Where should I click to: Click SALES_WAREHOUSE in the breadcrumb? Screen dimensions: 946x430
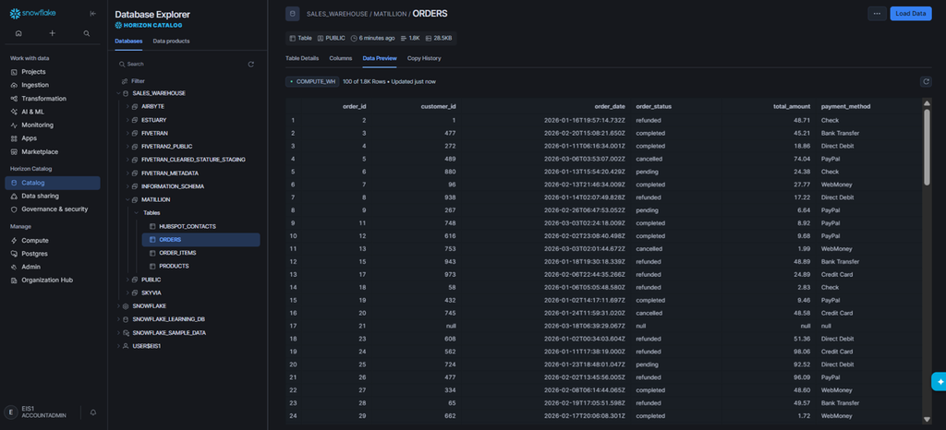click(x=336, y=14)
